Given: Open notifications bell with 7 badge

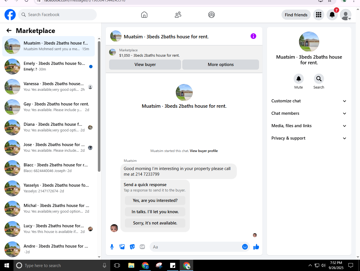Looking at the screenshot, I should 332,15.
